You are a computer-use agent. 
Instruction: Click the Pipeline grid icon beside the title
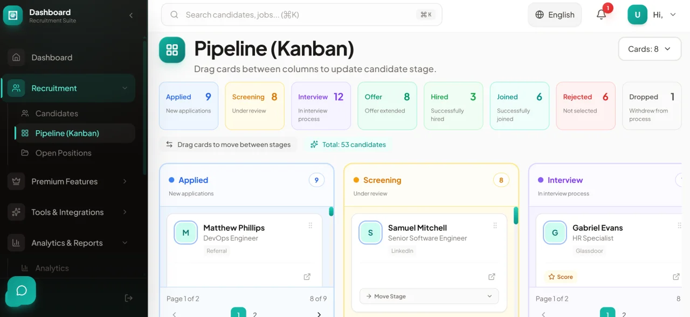point(172,50)
